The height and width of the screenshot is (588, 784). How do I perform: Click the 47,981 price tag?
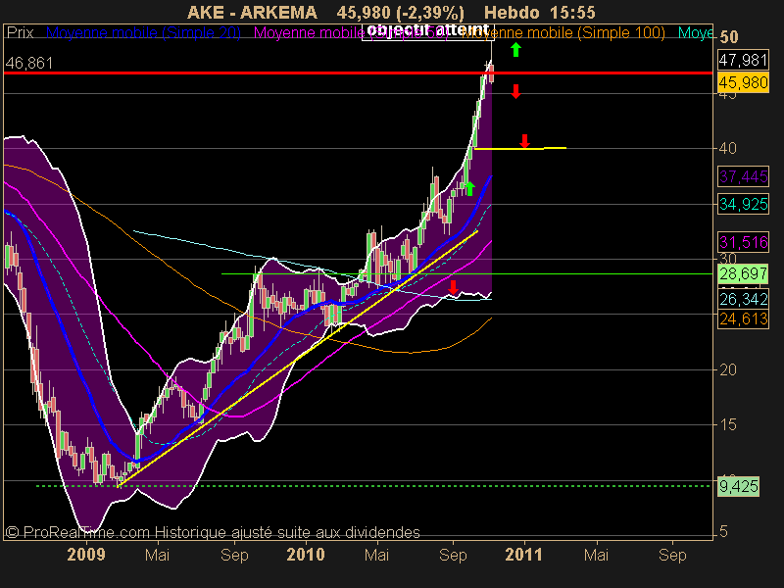(x=743, y=60)
